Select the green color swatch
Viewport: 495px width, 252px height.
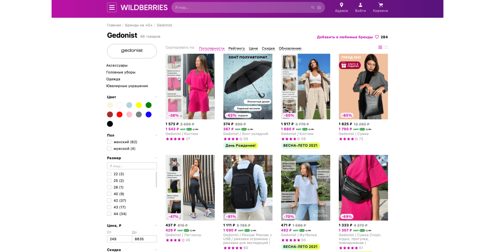tap(148, 105)
